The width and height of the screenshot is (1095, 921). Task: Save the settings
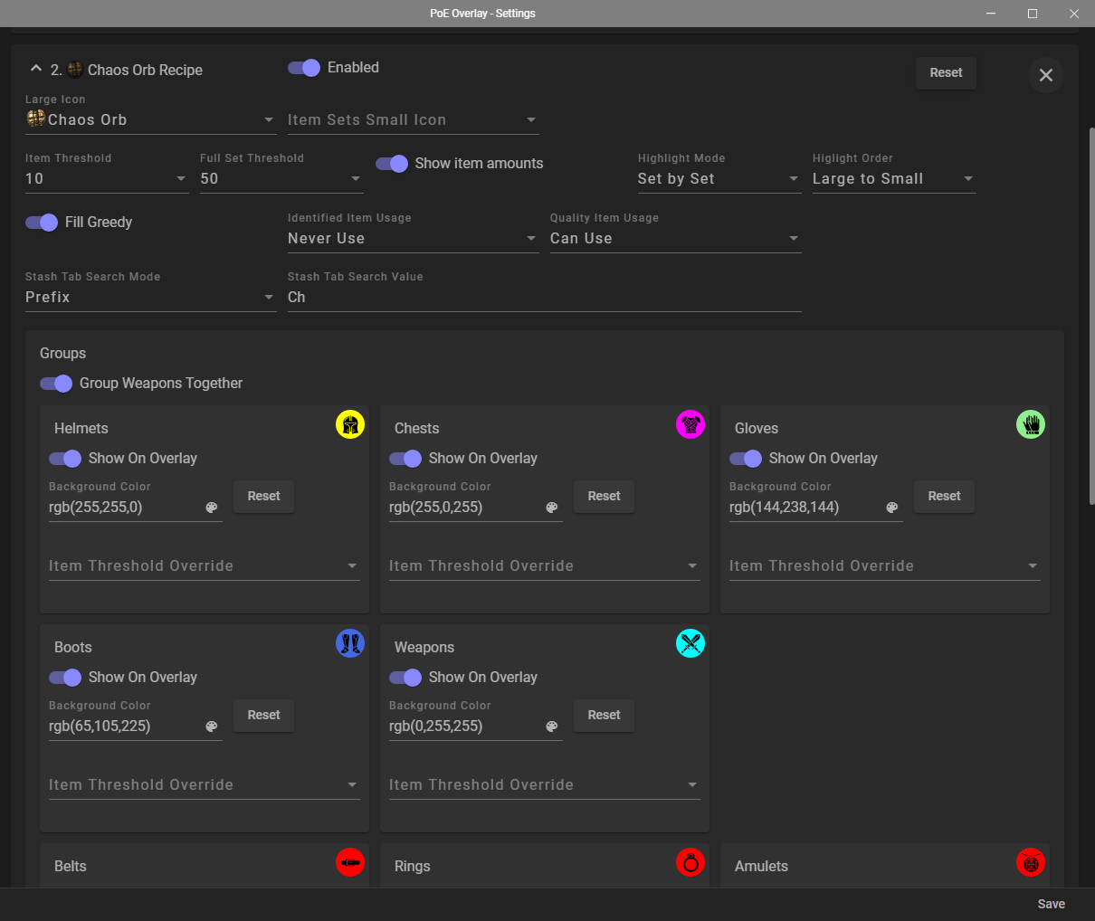1052,904
